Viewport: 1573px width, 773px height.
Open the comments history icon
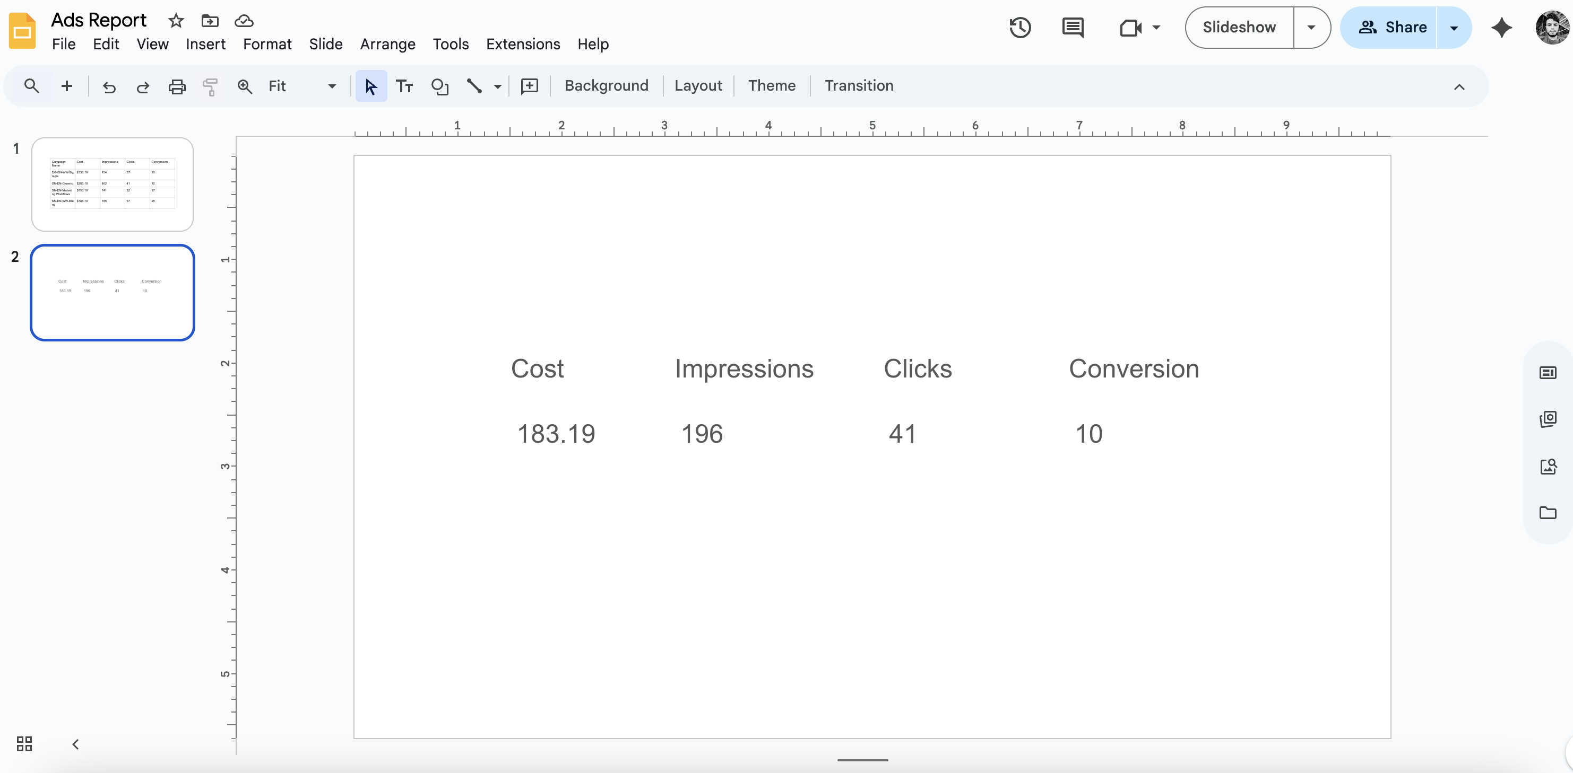point(1072,28)
